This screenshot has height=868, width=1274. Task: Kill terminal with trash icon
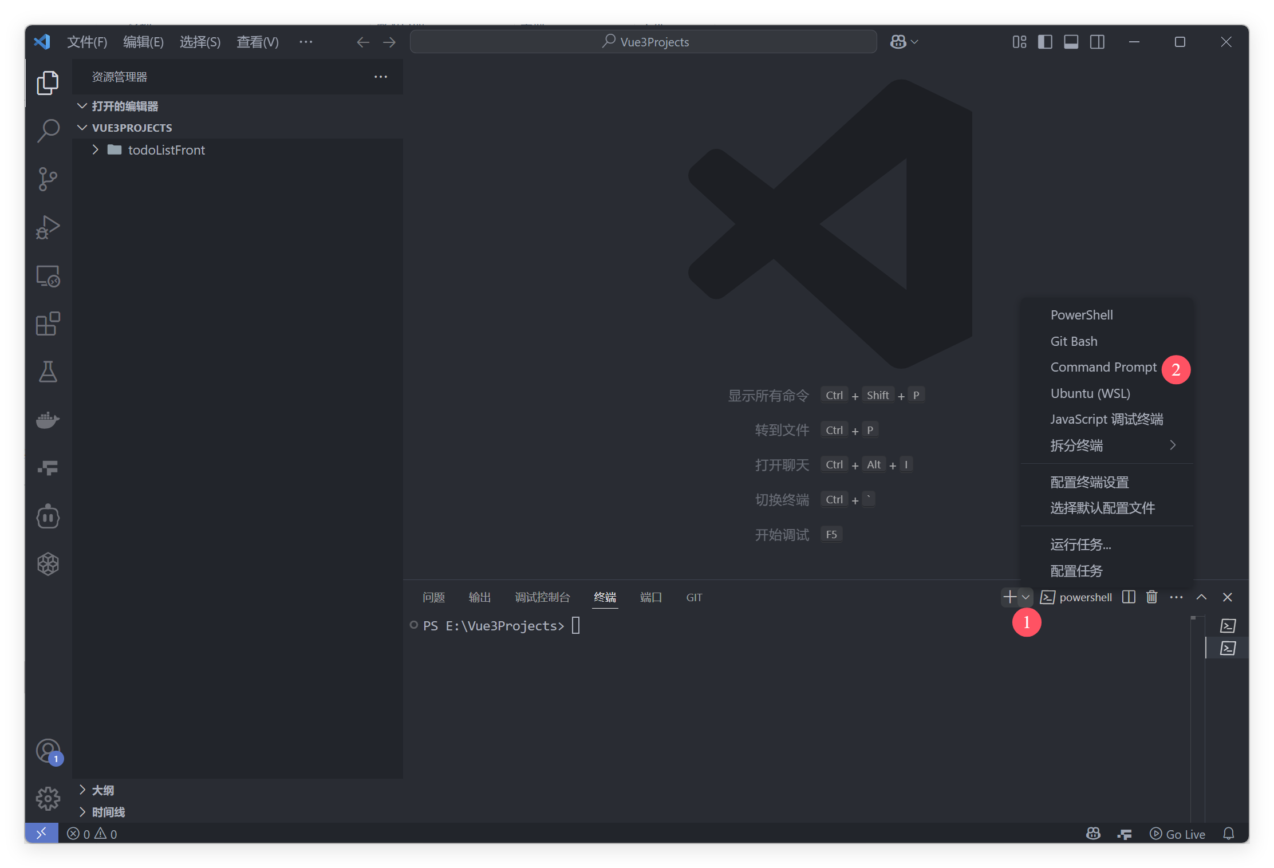[x=1152, y=597]
